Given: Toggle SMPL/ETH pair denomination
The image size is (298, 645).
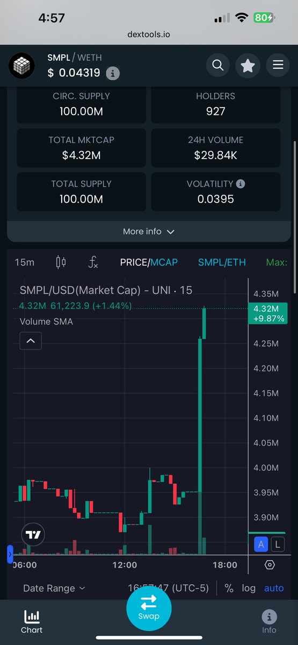Looking at the screenshot, I should [222, 262].
